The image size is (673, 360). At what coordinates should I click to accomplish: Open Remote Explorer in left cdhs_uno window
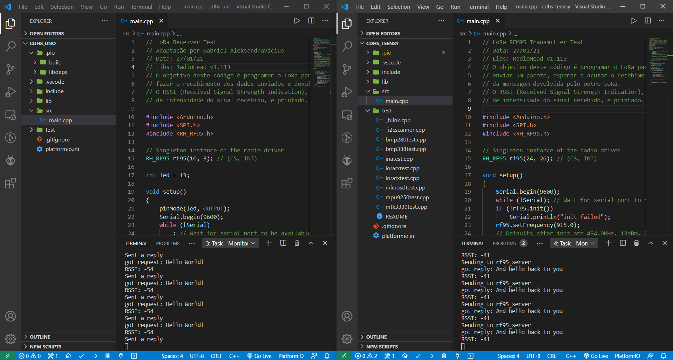(x=11, y=115)
